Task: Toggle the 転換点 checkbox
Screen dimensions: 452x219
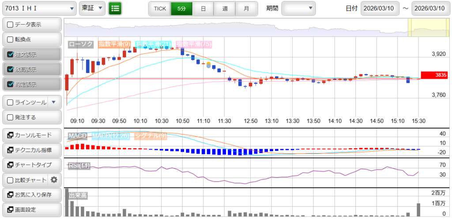Action: [11, 40]
